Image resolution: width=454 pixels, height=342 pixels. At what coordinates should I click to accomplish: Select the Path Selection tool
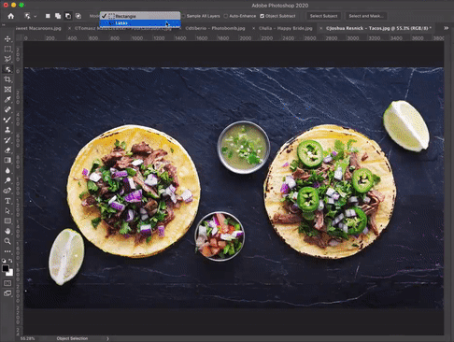click(x=7, y=211)
